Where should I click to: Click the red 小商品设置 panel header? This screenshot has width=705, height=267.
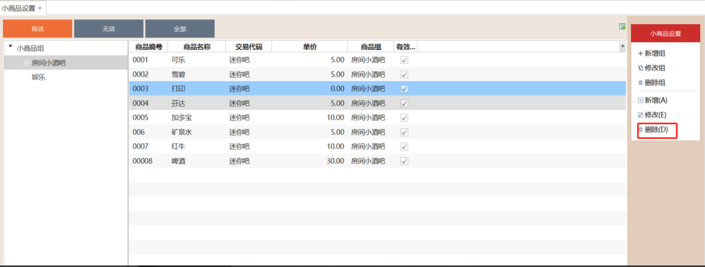(665, 34)
